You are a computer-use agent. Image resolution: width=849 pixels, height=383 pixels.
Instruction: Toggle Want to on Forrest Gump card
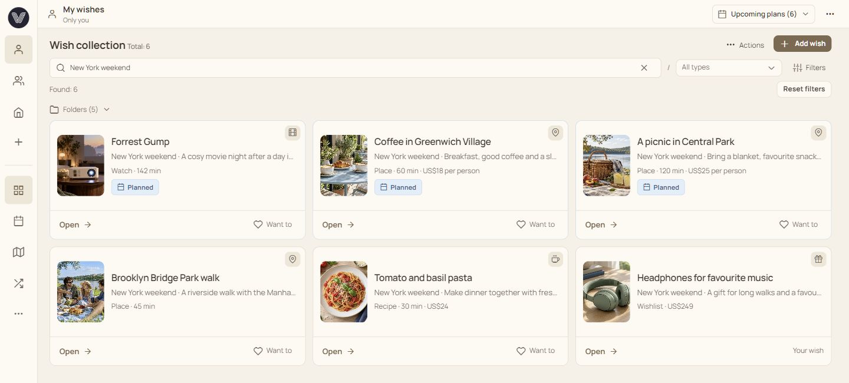click(x=272, y=224)
